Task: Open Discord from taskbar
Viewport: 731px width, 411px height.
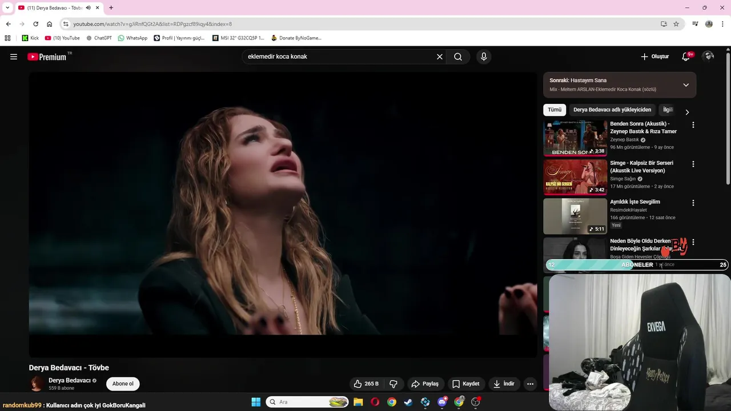Action: click(442, 402)
